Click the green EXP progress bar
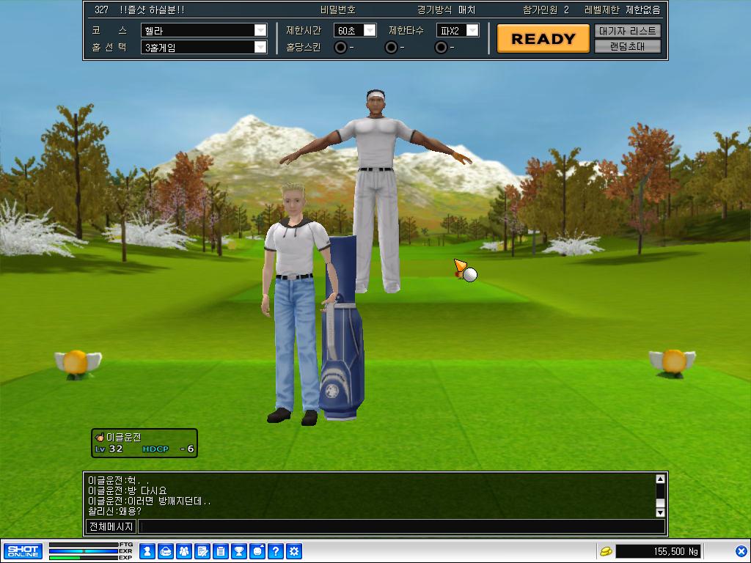This screenshot has width=751, height=563. [84, 558]
